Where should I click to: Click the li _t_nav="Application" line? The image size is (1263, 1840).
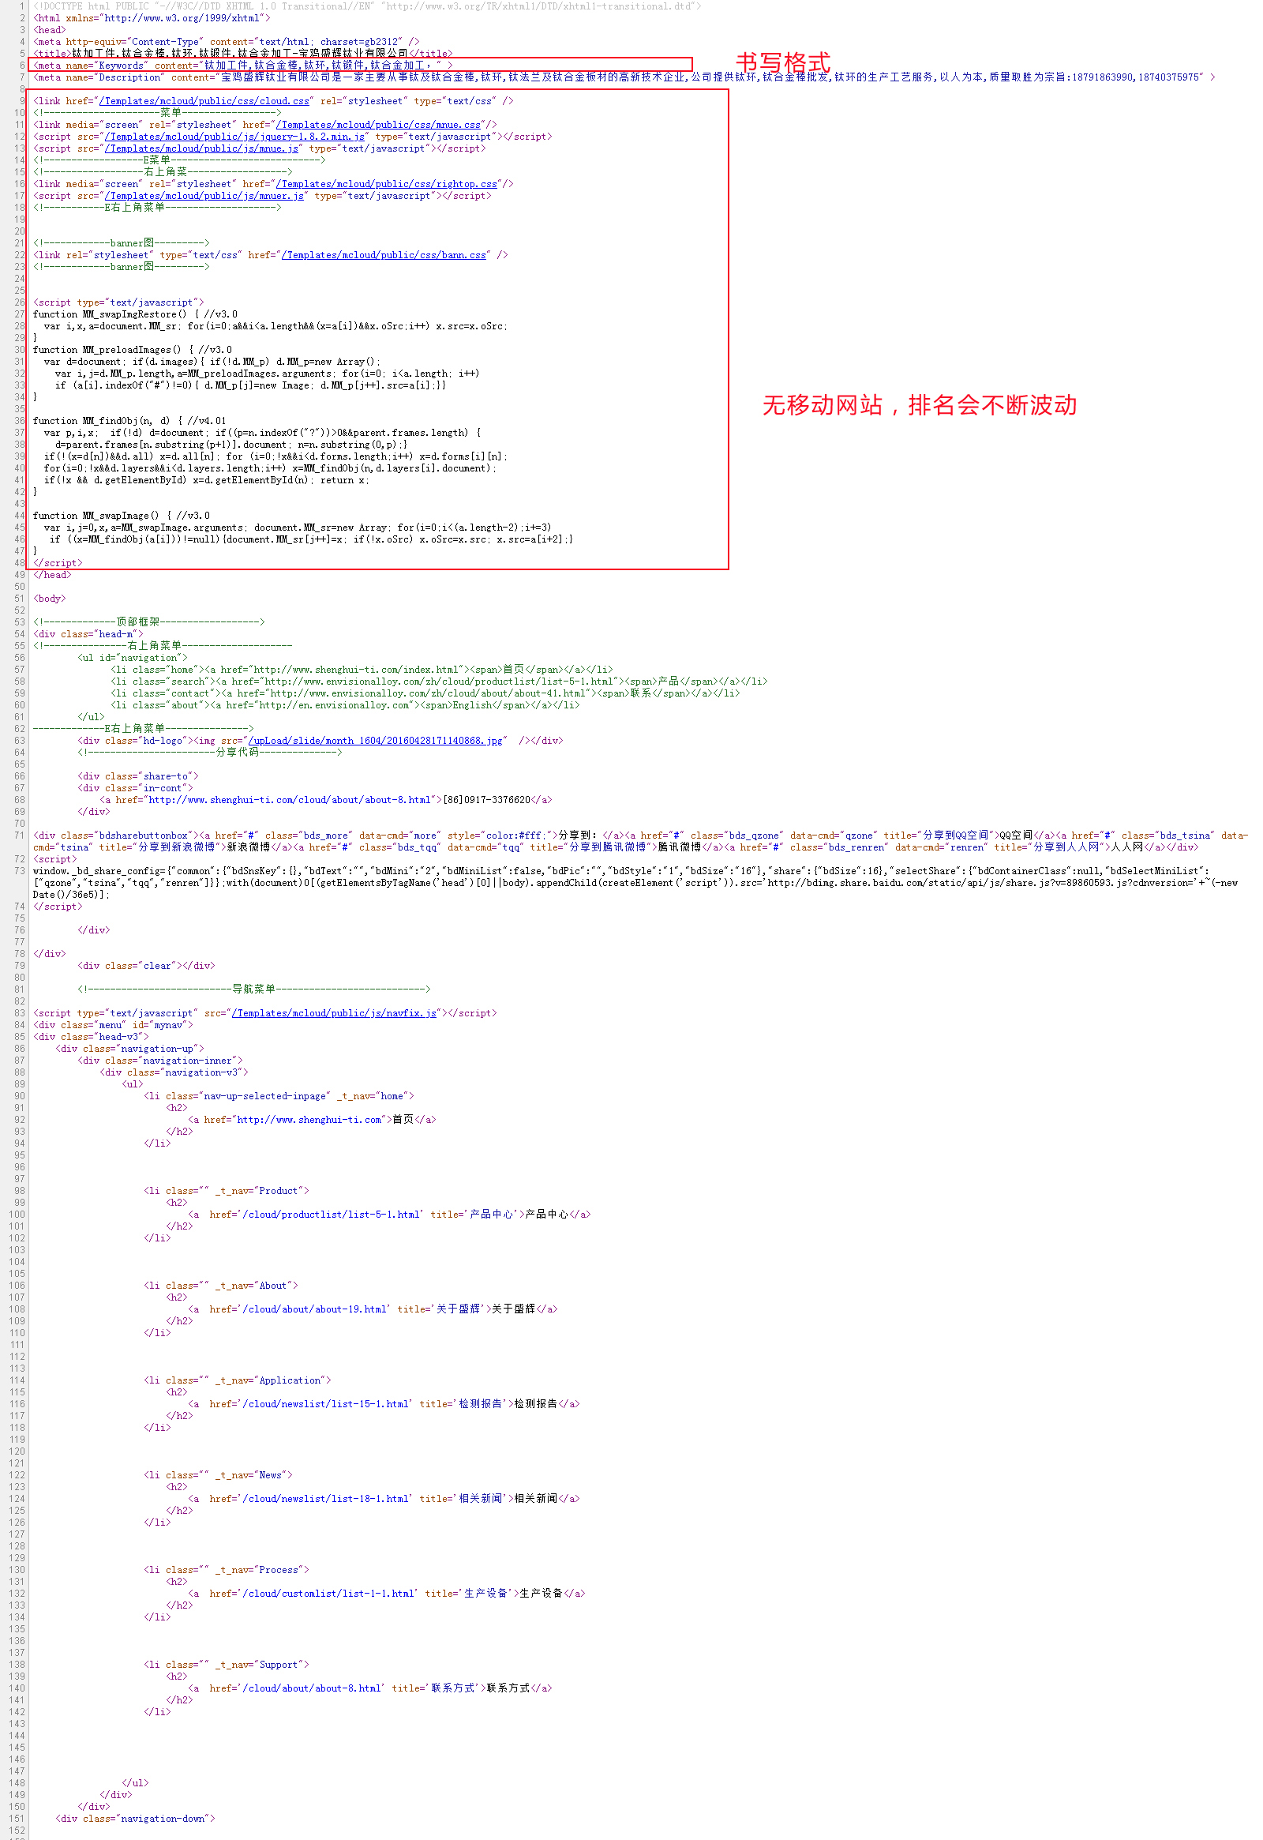(238, 1381)
